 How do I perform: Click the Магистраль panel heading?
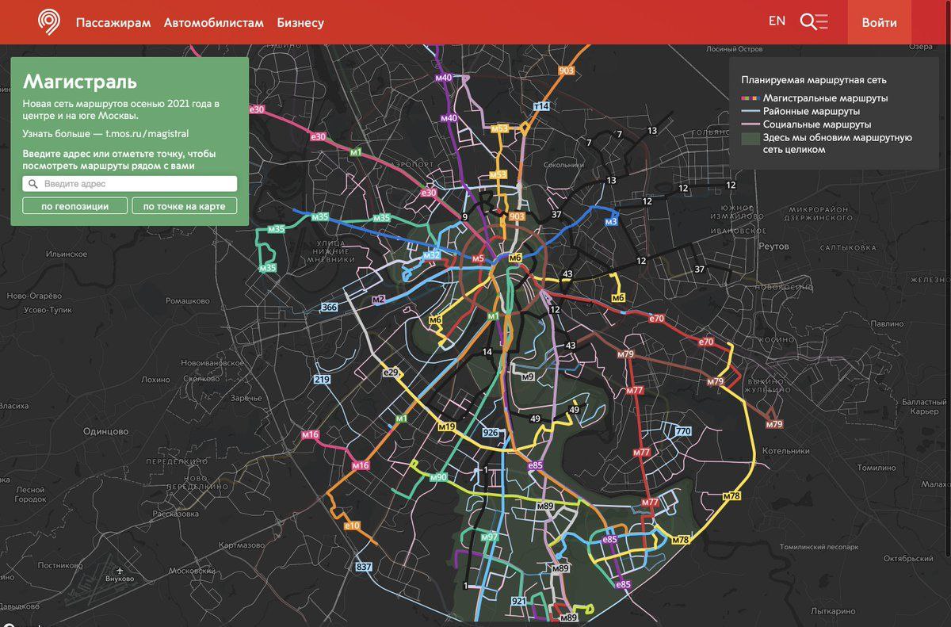(80, 82)
